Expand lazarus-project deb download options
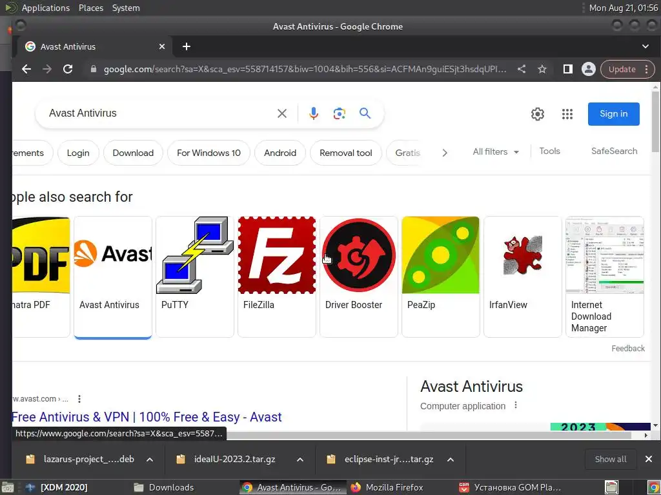This screenshot has width=661, height=495. (x=150, y=459)
